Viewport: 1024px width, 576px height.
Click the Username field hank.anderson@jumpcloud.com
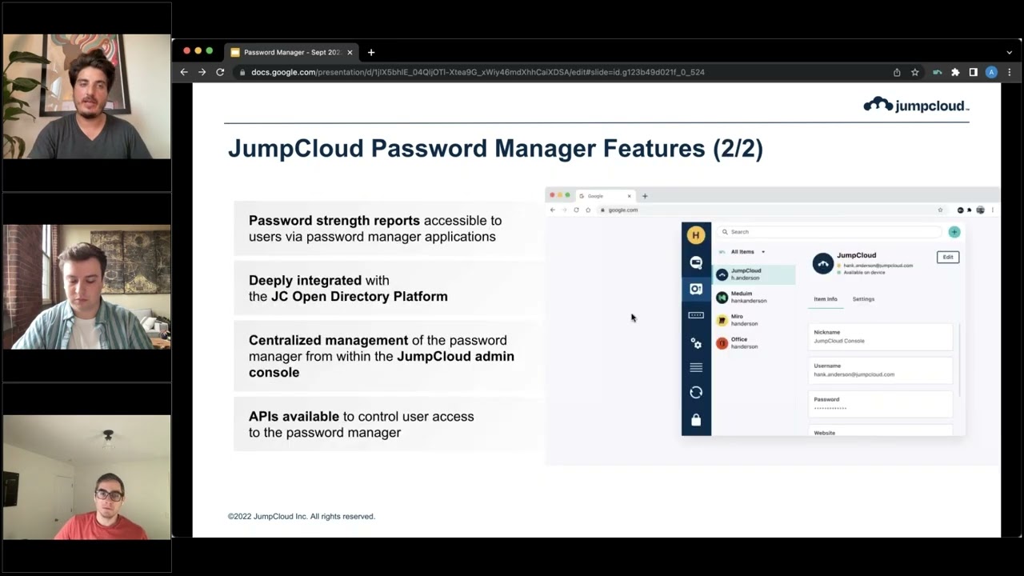(881, 370)
